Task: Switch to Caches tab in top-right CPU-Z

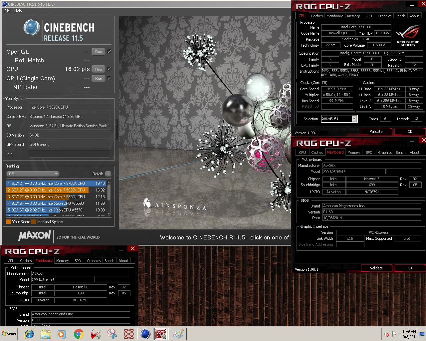Action: click(317, 16)
